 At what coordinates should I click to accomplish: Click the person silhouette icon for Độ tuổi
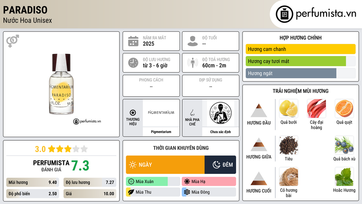[x=193, y=41]
